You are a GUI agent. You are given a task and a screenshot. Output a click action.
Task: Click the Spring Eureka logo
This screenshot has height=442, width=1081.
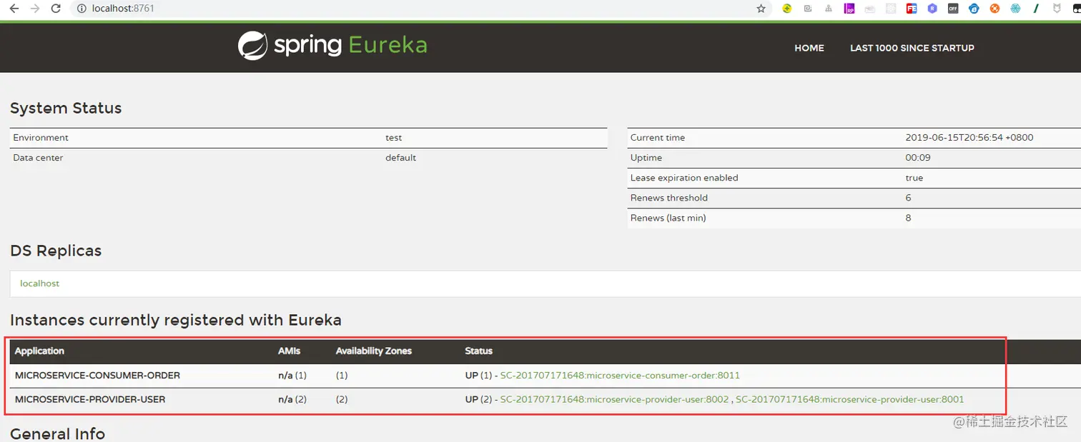click(x=332, y=46)
